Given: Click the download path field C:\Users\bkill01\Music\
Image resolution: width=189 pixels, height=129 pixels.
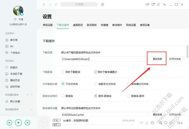Looking at the screenshot, I should (105, 59).
